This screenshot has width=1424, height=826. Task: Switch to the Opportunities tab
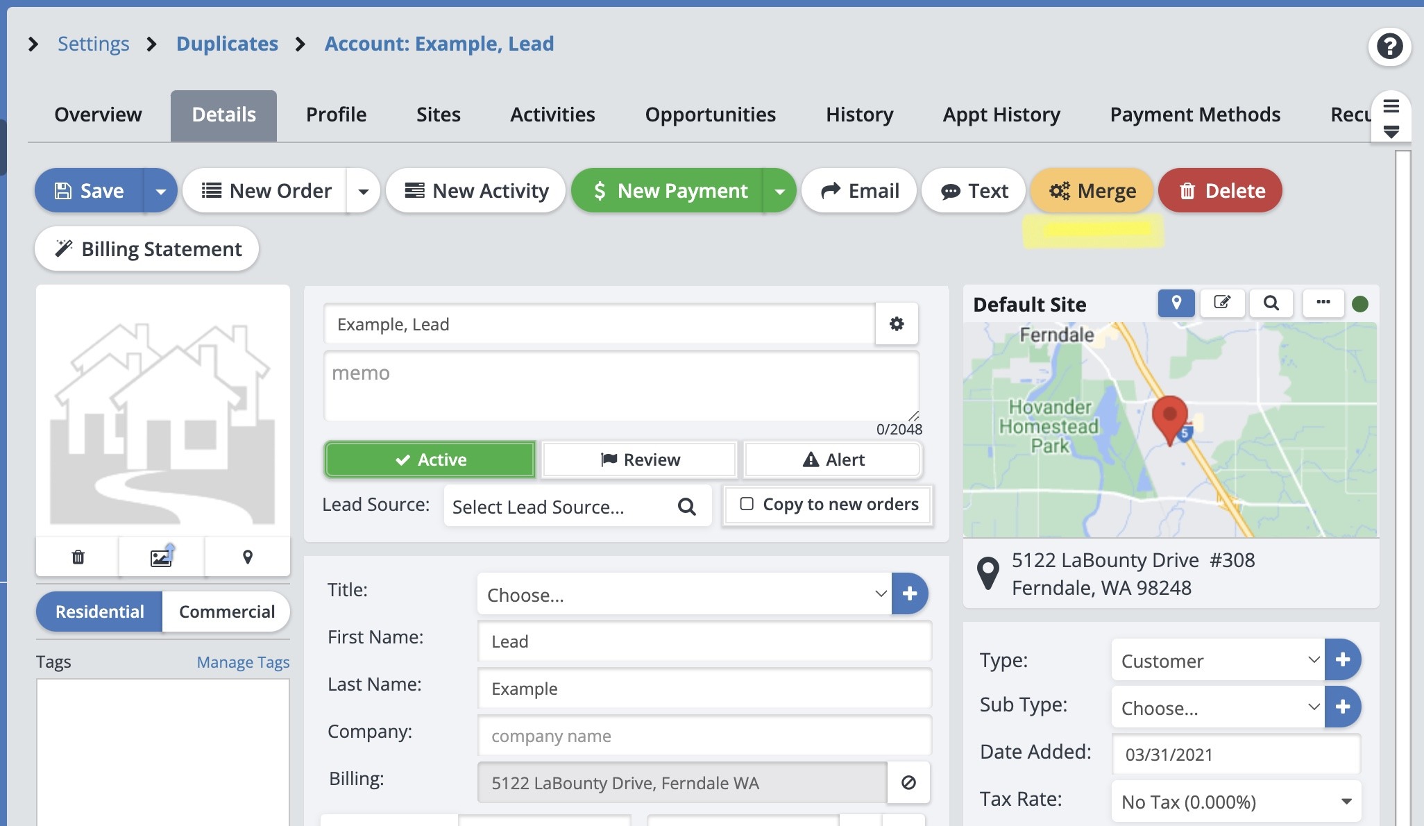(x=710, y=115)
